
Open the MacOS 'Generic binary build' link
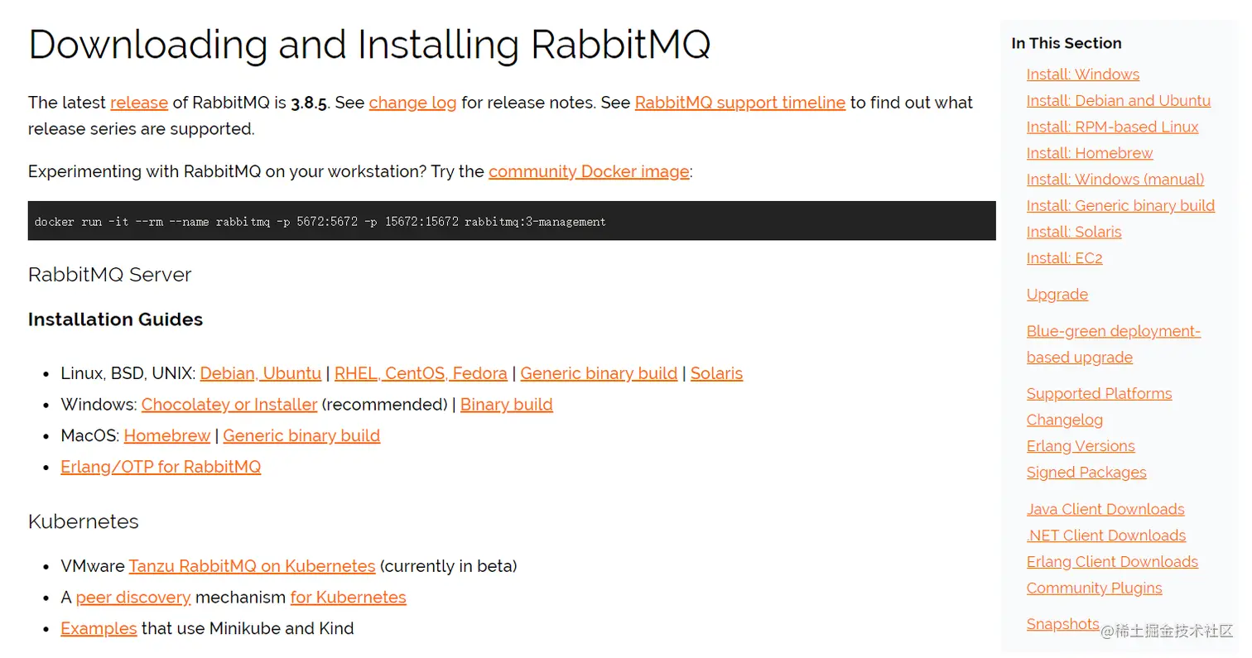pyautogui.click(x=301, y=435)
